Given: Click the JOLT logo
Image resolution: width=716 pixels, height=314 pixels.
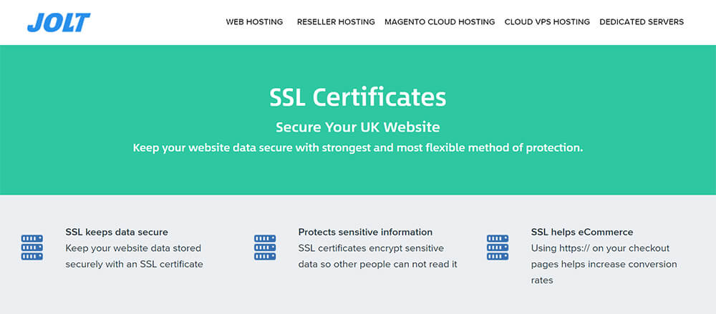Looking at the screenshot, I should (59, 22).
